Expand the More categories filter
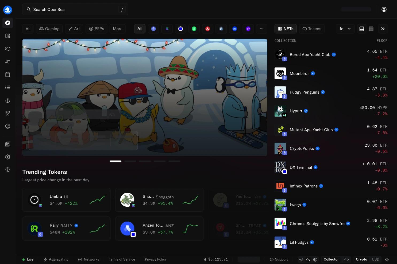The height and width of the screenshot is (264, 397). pyautogui.click(x=118, y=29)
